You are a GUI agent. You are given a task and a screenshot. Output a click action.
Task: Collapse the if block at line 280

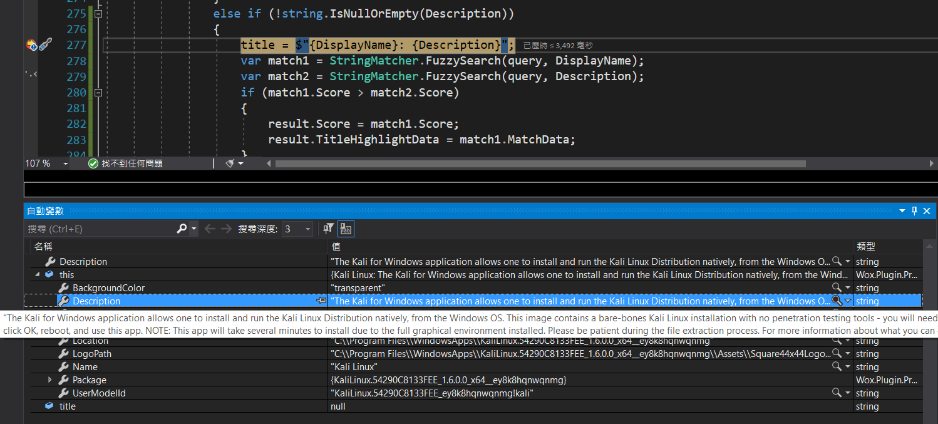[x=97, y=92]
